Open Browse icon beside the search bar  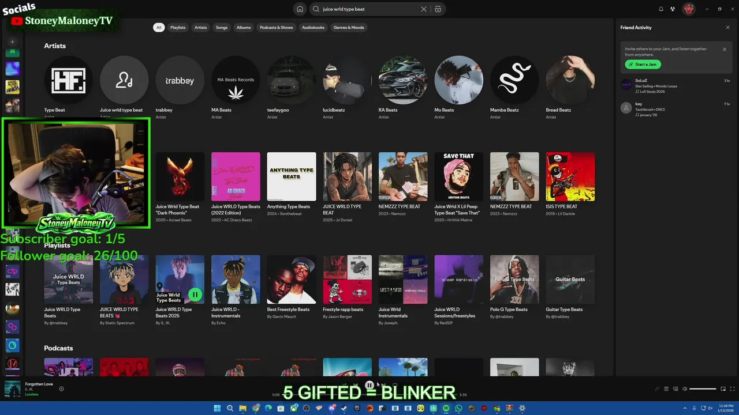click(438, 9)
